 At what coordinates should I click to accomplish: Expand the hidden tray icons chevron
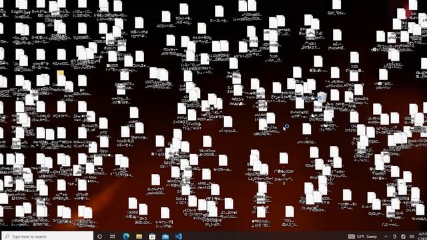coord(386,237)
